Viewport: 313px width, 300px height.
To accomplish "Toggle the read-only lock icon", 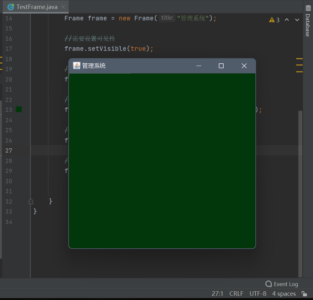I will click(x=304, y=294).
